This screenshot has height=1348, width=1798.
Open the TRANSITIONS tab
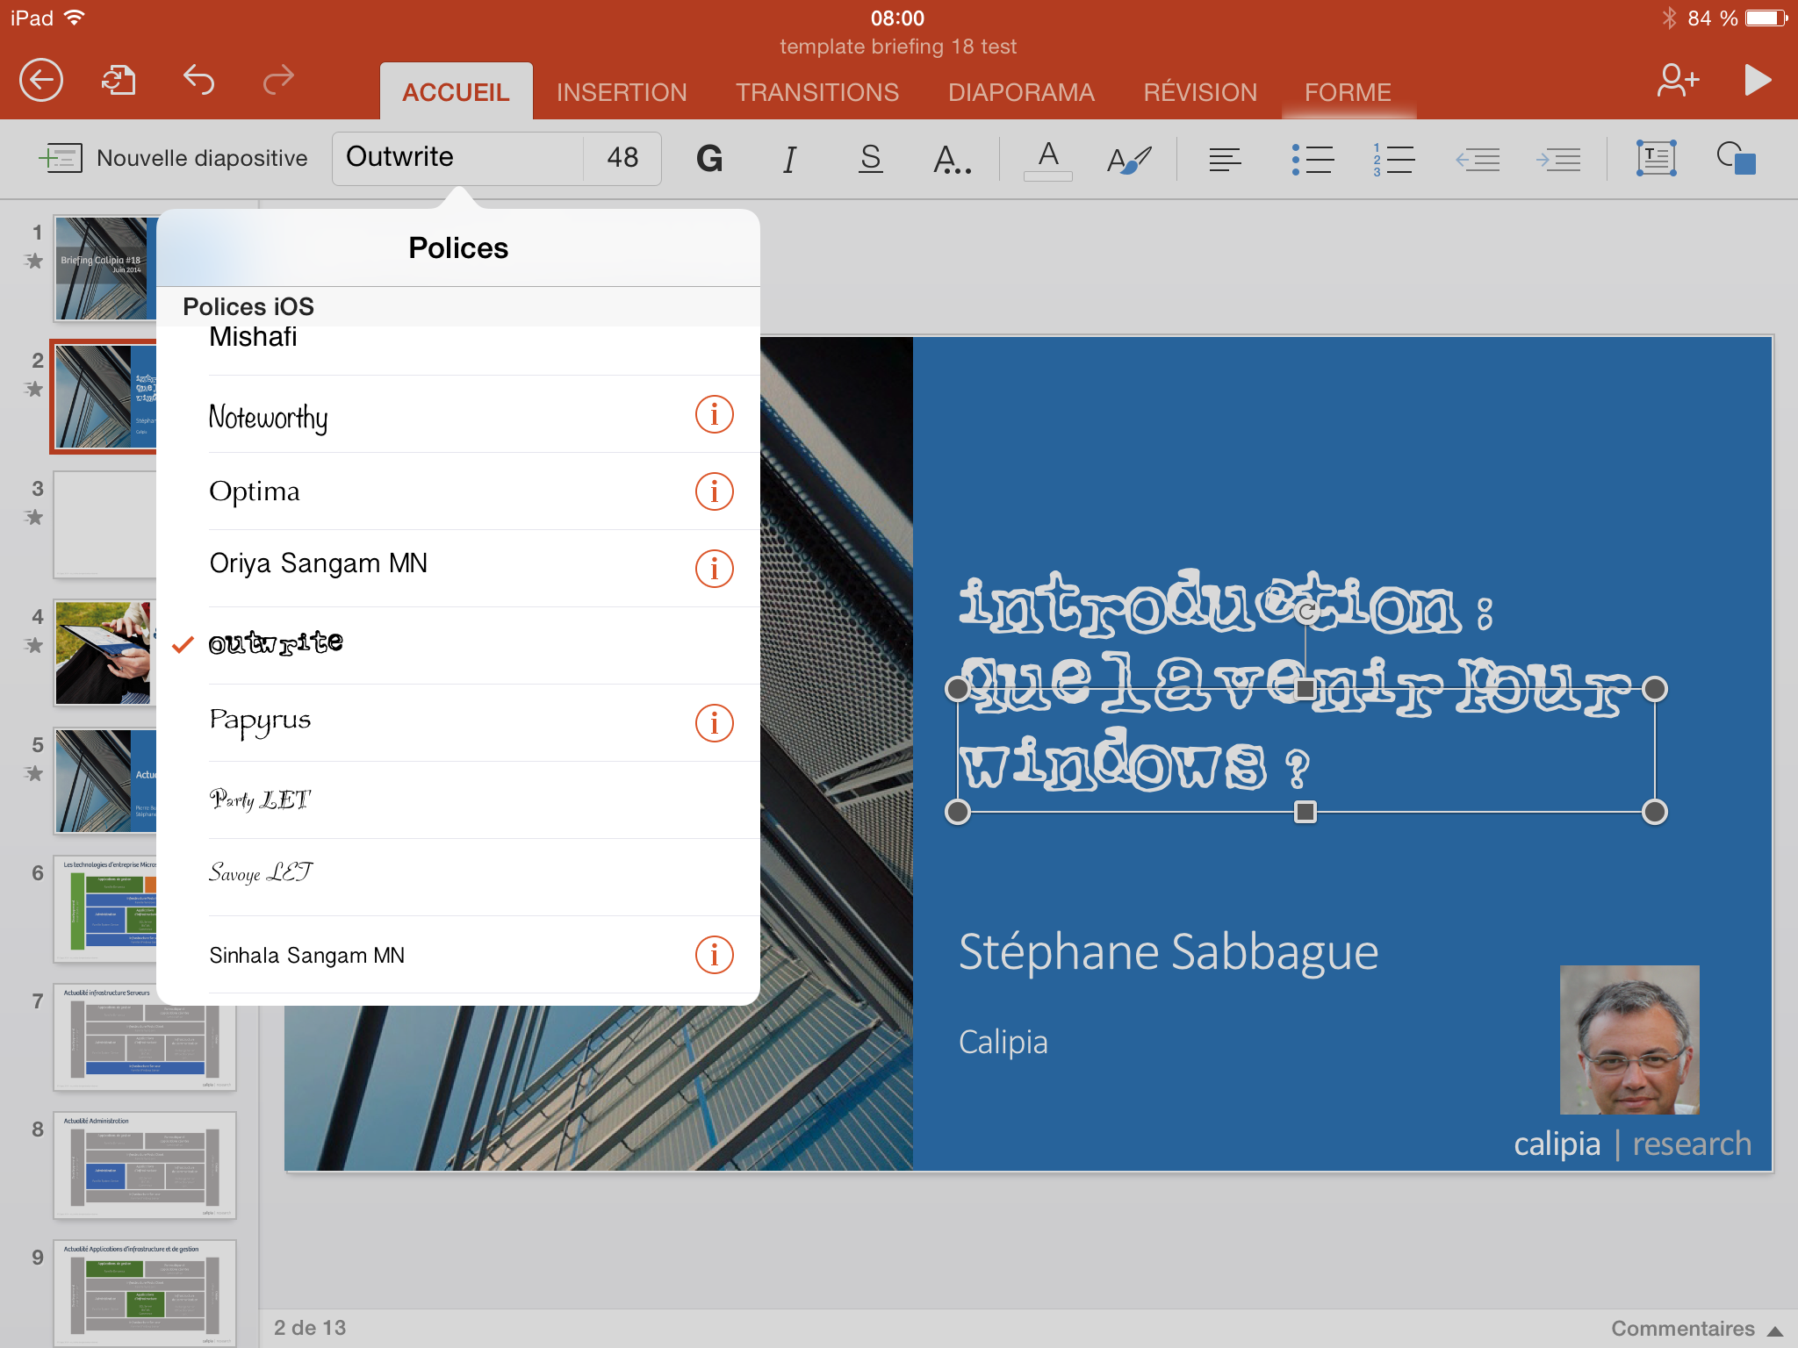pos(816,92)
